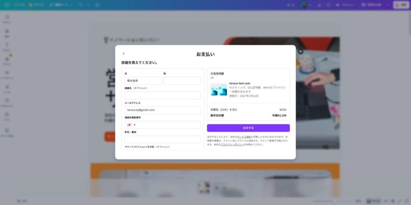Close the お支払い payment dialog
Viewport: 411px width, 205px height.
(300, 51)
